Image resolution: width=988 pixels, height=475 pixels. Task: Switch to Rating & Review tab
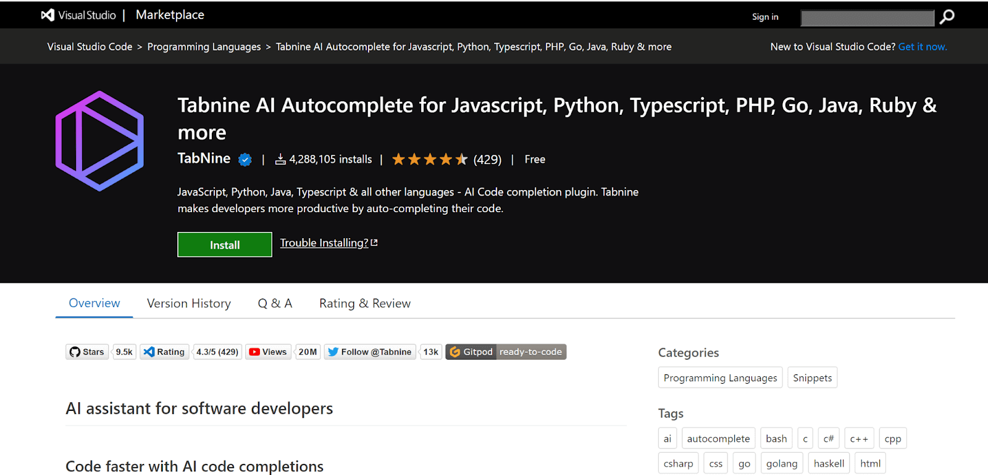pyautogui.click(x=365, y=303)
